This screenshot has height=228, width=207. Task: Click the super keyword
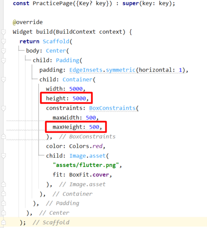click(131, 3)
